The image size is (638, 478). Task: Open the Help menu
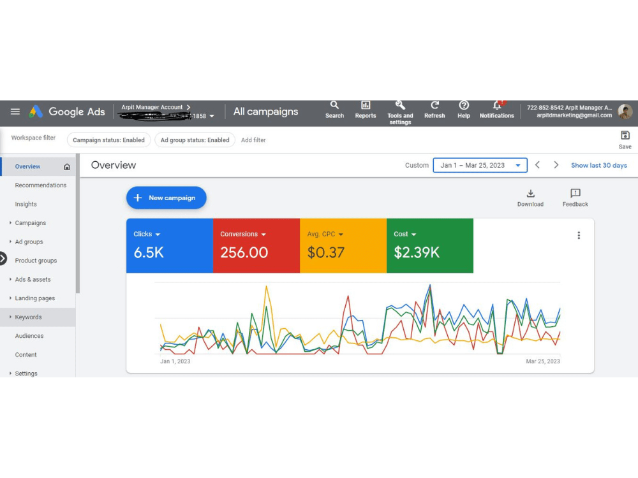click(464, 110)
